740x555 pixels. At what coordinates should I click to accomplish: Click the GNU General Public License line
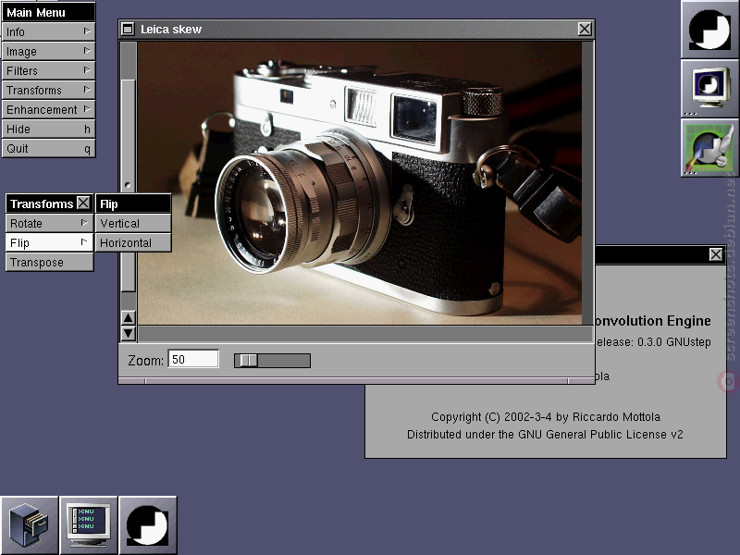545,434
